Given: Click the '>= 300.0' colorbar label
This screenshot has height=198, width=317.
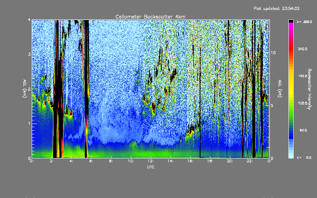Looking at the screenshot, I should 304,22.
